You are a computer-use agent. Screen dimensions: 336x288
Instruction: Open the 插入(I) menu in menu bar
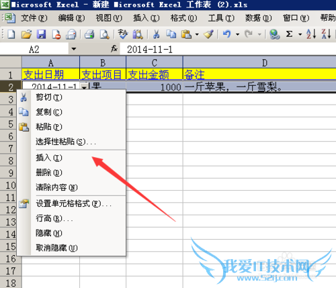click(146, 18)
